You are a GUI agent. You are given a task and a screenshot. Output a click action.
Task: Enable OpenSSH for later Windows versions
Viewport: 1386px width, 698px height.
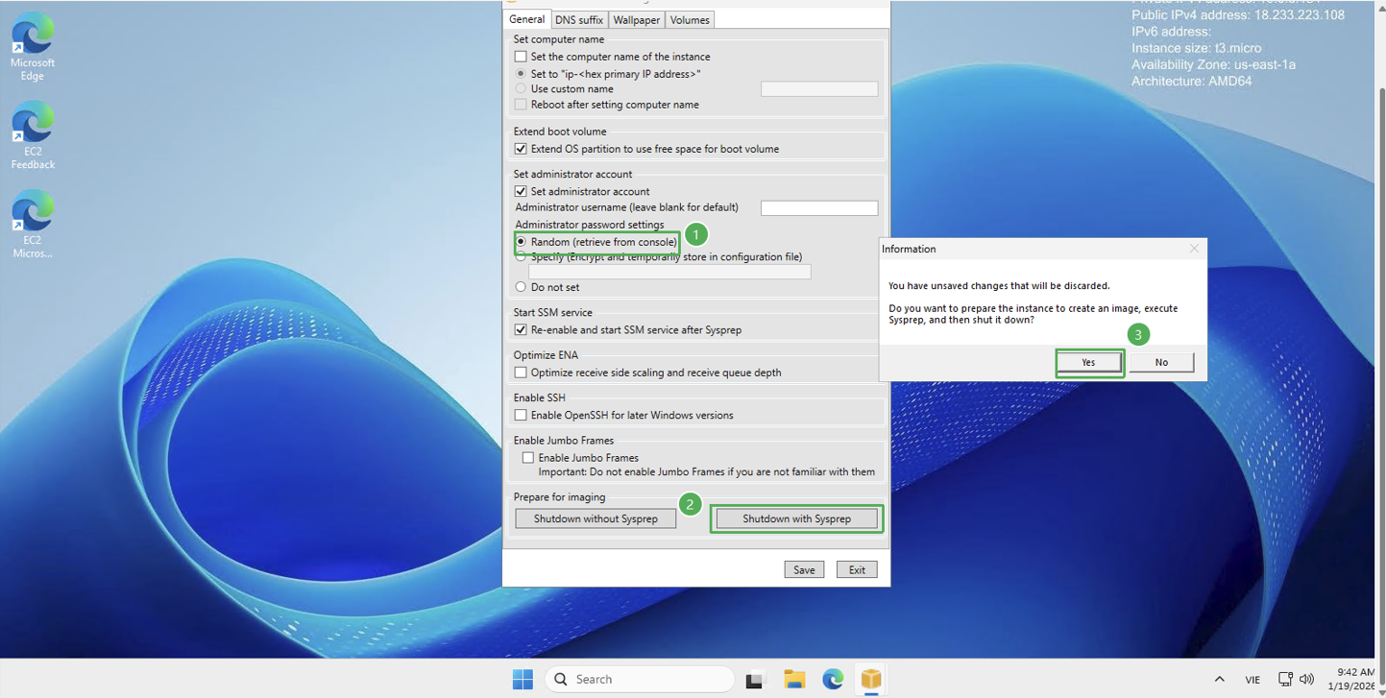(x=522, y=415)
